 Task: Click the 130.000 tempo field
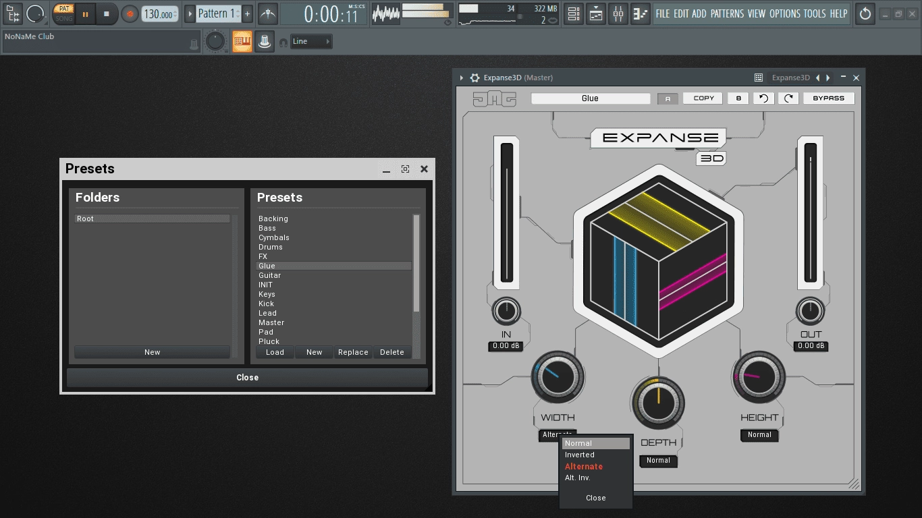[160, 13]
